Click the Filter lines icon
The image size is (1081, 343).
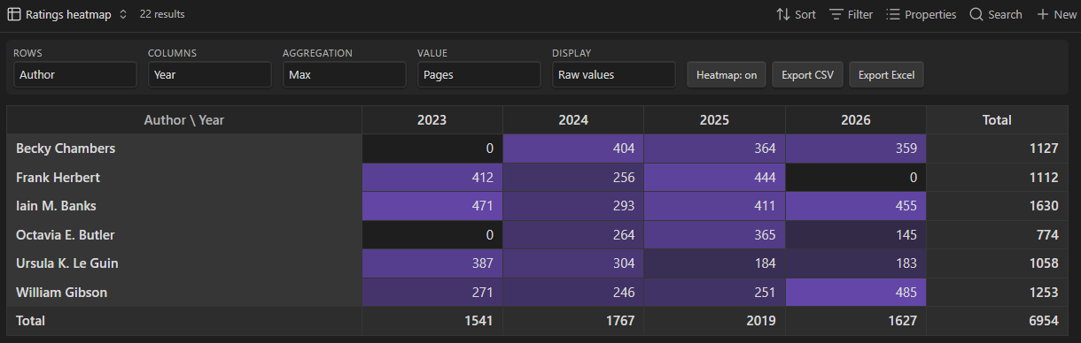click(x=836, y=14)
